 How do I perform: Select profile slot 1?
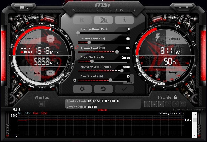(147, 104)
